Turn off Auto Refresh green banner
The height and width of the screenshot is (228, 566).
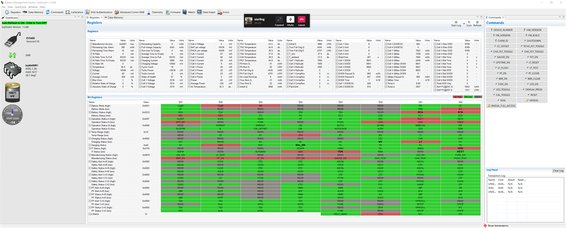[24, 23]
